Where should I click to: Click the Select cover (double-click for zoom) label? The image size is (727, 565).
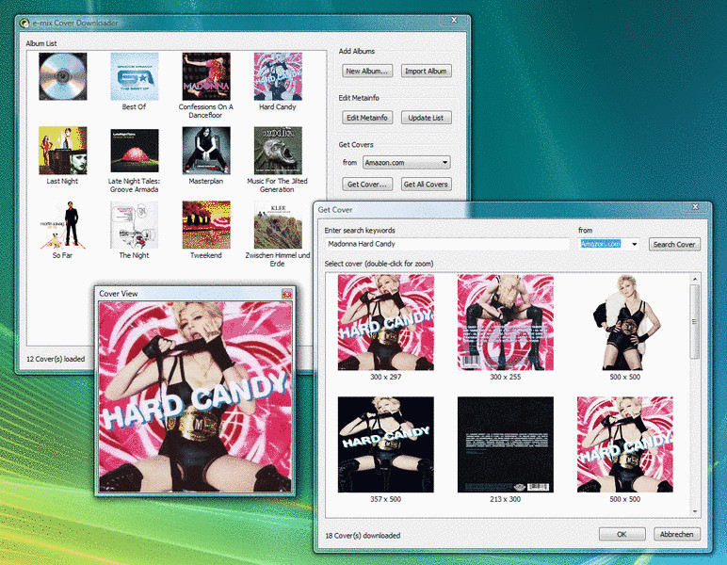point(379,264)
